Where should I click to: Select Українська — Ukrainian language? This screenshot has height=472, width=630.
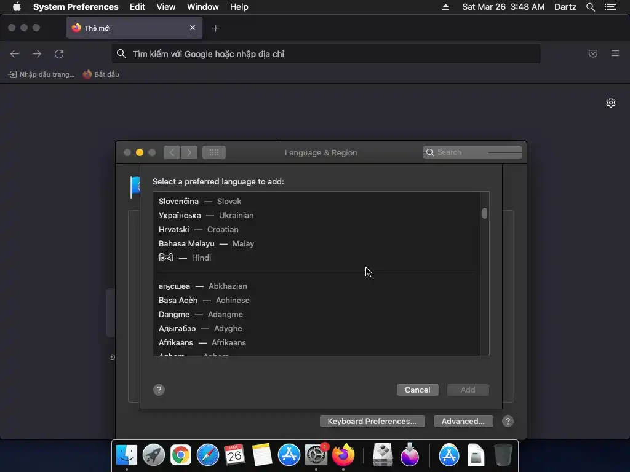coord(316,216)
